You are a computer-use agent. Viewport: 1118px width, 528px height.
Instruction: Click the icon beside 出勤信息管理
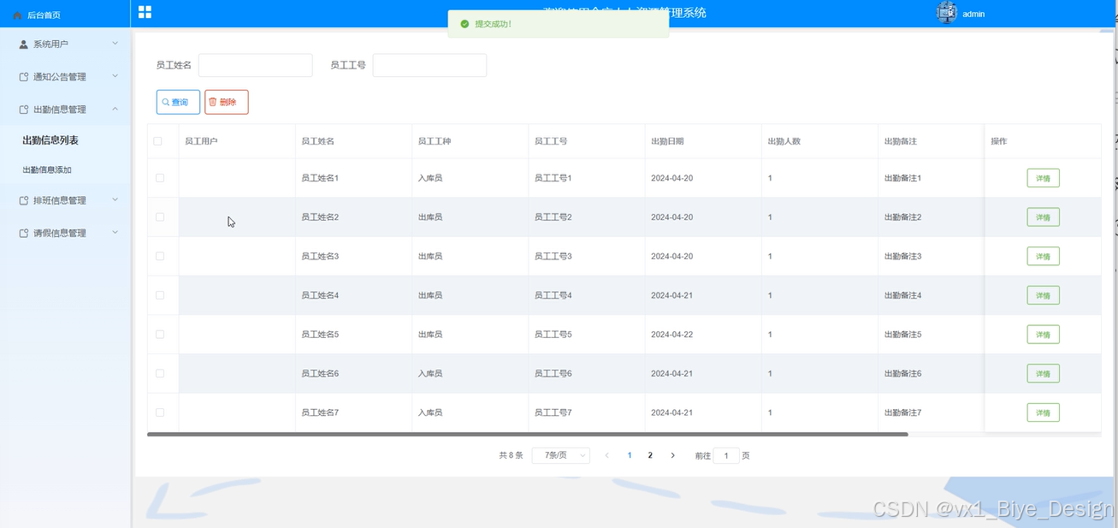(x=24, y=110)
